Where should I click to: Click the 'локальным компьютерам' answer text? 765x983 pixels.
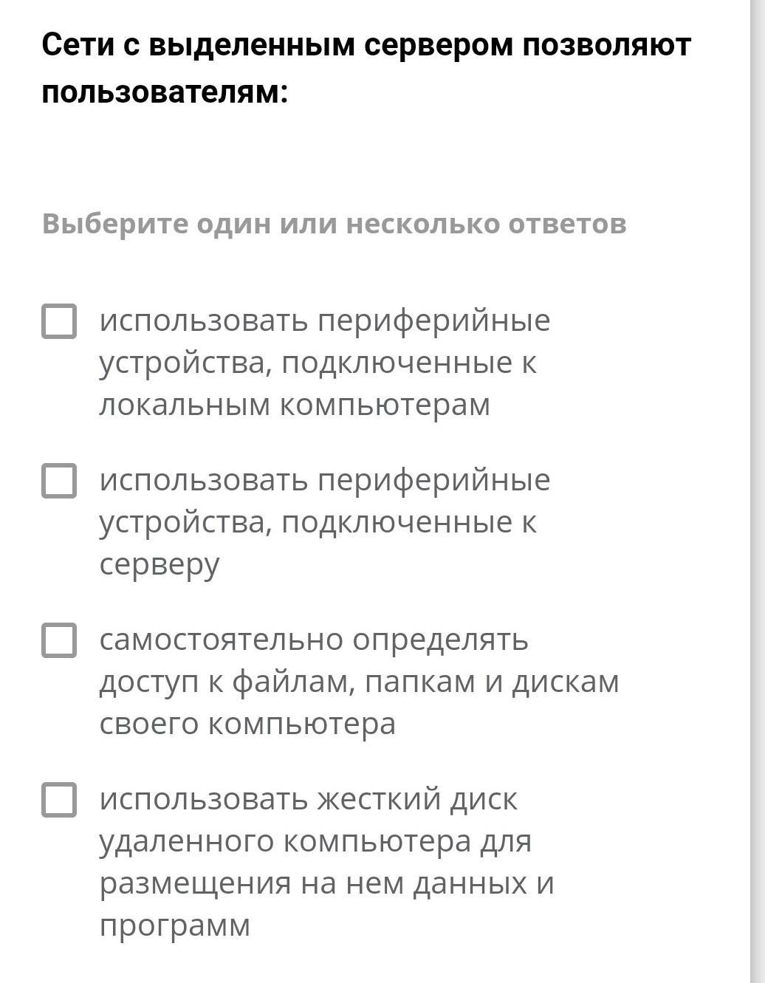coord(295,405)
